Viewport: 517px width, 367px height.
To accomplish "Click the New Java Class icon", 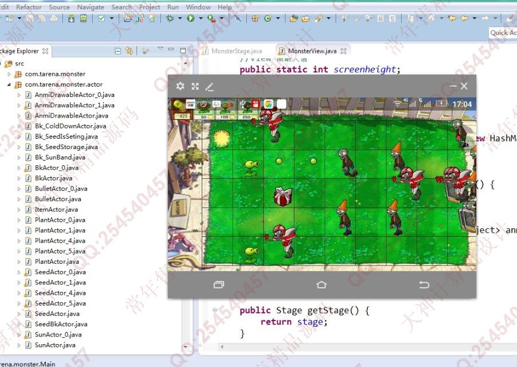I will coord(268,18).
